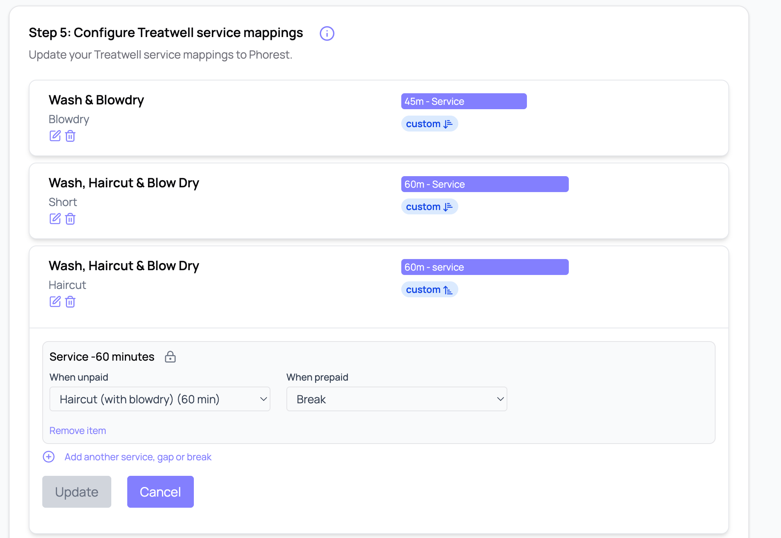Click the Service -60 minutes label
This screenshot has height=538, width=781.
click(102, 357)
